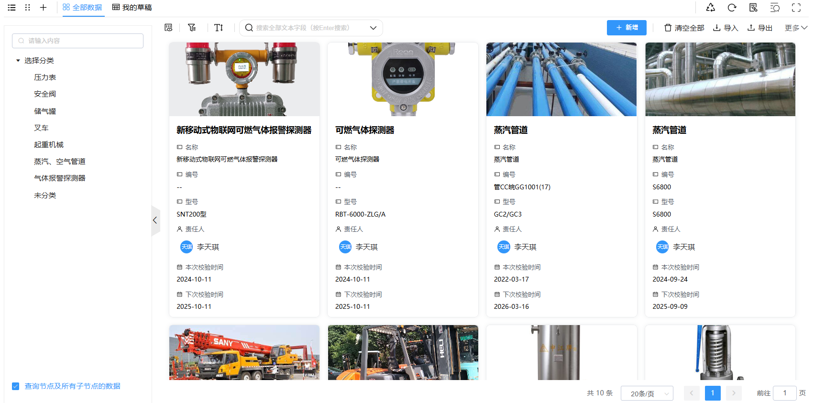The height and width of the screenshot is (403, 814).
Task: Open the advanced search list icon
Action: [x=775, y=8]
